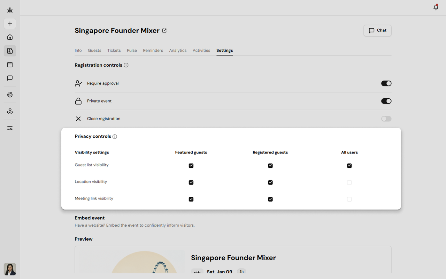Uncheck Guest list visibility for Registered guests
Image resolution: width=446 pixels, height=279 pixels.
tap(270, 166)
